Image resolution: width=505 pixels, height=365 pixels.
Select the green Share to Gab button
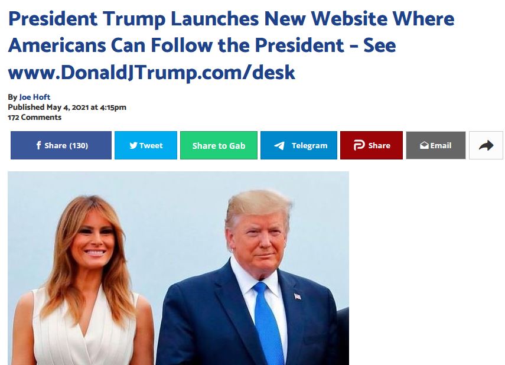click(219, 145)
